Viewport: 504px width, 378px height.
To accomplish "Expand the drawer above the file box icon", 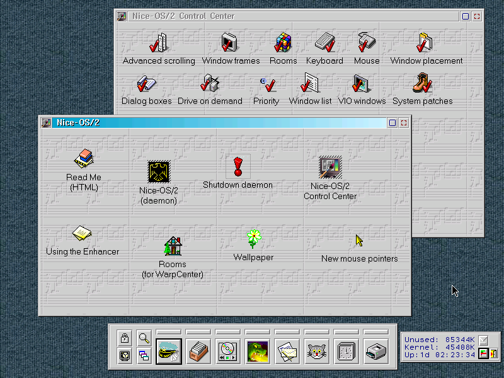I will (x=198, y=332).
